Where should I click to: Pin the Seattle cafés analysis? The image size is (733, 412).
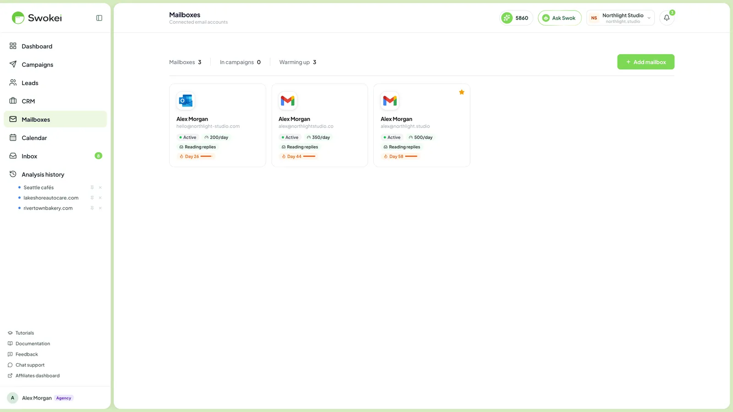(92, 187)
